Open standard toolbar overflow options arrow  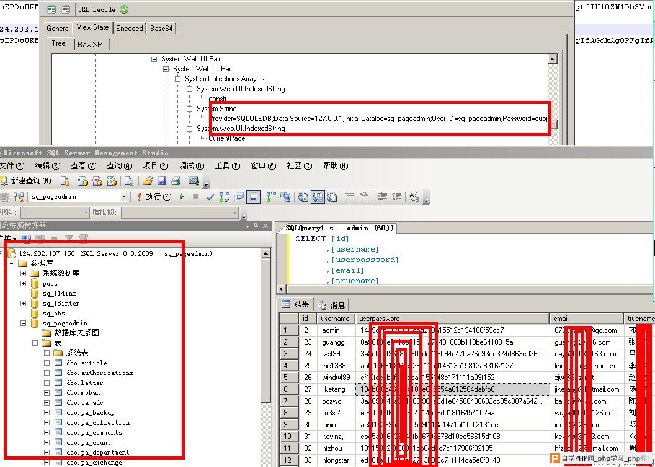click(206, 184)
